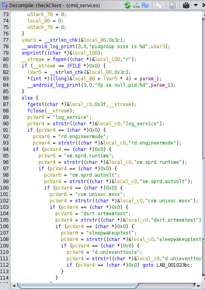Select '__strlen_chk' call on line 77
Viewport: 205px width, 290px height.
[x=61, y=40]
